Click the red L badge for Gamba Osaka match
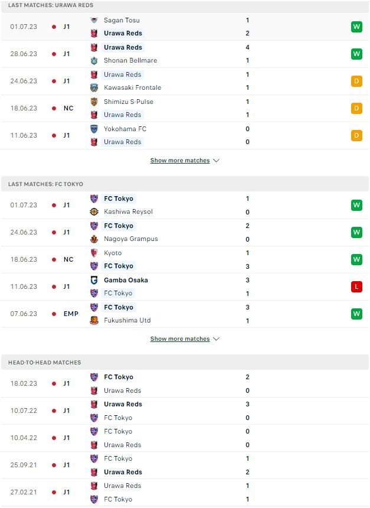 pos(356,286)
